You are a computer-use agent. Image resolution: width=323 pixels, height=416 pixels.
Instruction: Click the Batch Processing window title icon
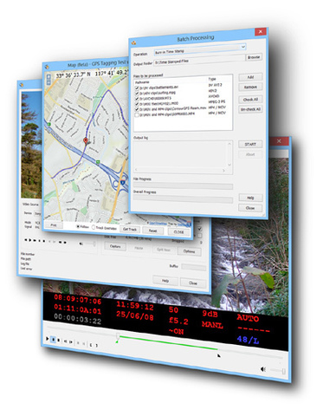point(133,42)
